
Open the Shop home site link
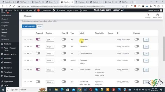click(x=9, y=10)
